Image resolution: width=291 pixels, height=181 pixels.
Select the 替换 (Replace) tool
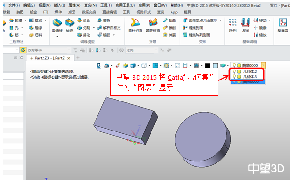(x=104, y=20)
